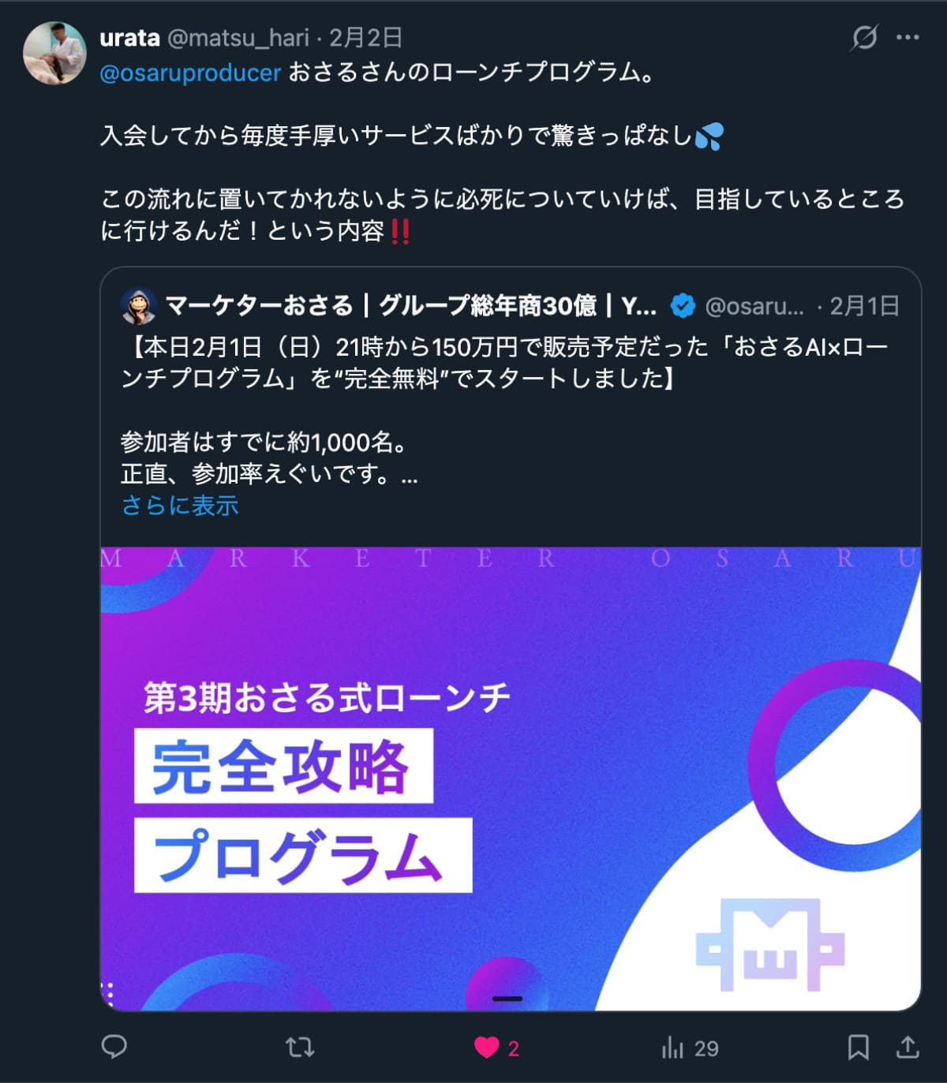Click the urata display name
This screenshot has height=1083, width=947.
pos(130,37)
